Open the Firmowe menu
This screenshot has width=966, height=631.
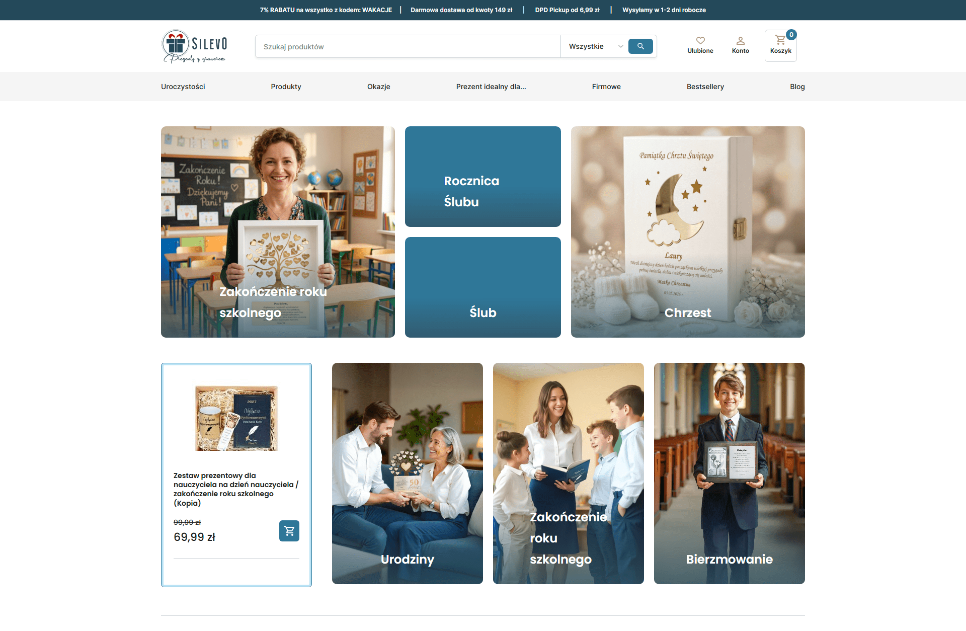pyautogui.click(x=606, y=87)
